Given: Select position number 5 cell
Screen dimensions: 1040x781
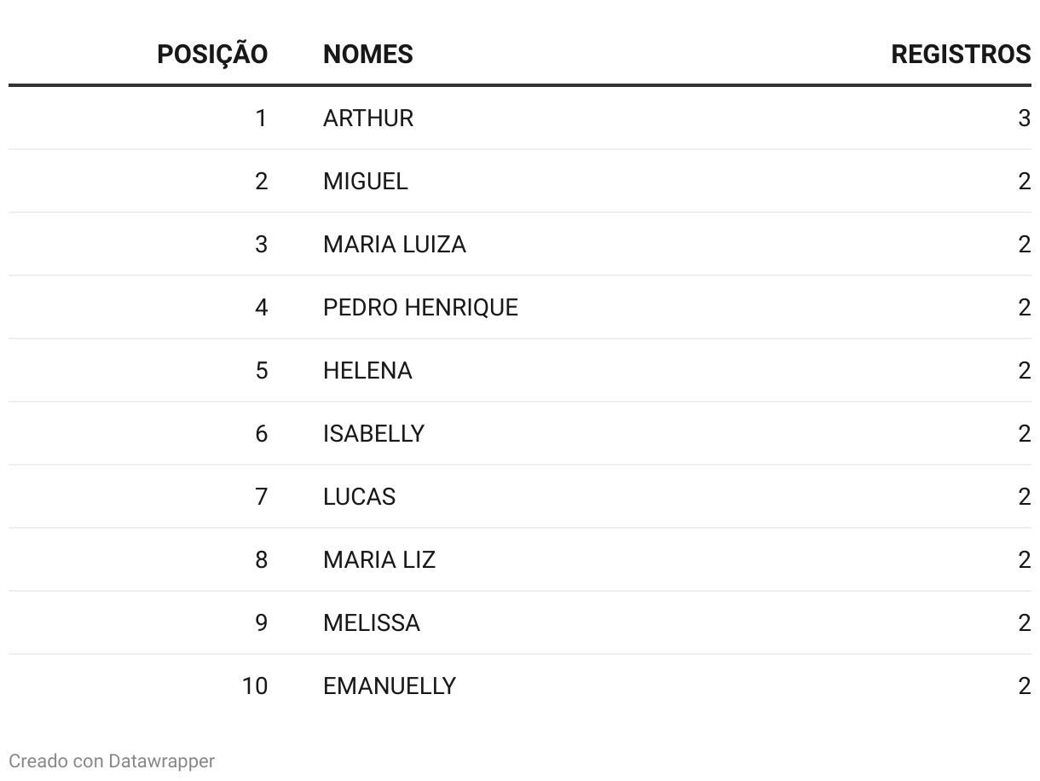Looking at the screenshot, I should (x=261, y=370).
